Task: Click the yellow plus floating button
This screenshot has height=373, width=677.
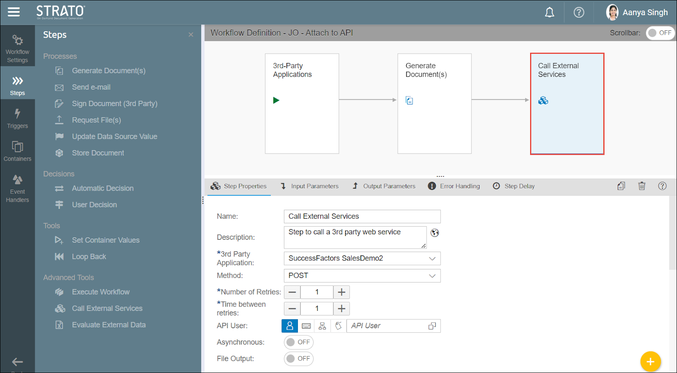Action: [x=650, y=362]
